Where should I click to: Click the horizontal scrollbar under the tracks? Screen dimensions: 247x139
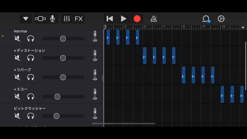tap(123, 124)
